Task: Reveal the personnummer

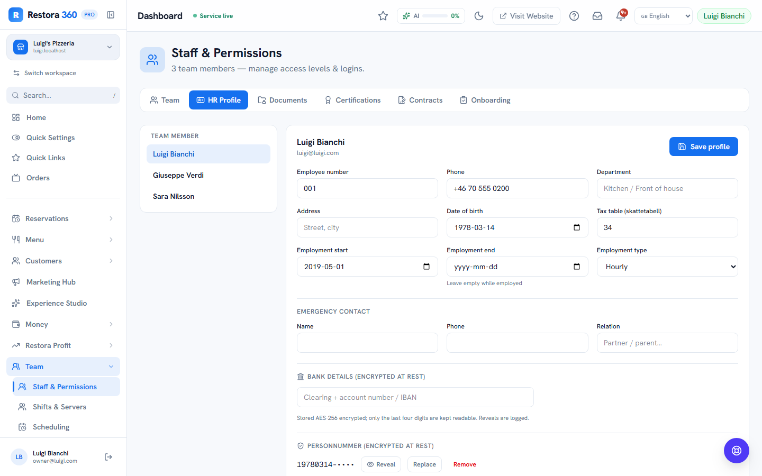Action: 381,464
